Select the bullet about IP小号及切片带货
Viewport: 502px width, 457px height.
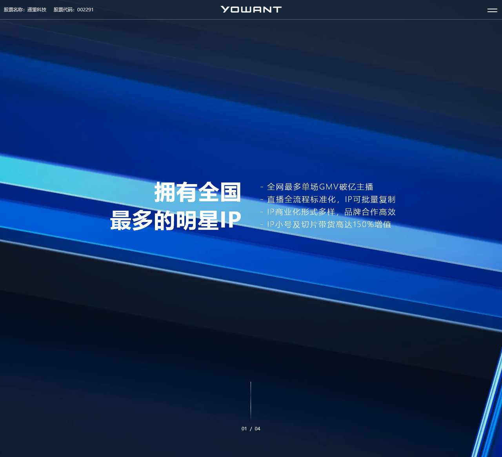(x=329, y=224)
